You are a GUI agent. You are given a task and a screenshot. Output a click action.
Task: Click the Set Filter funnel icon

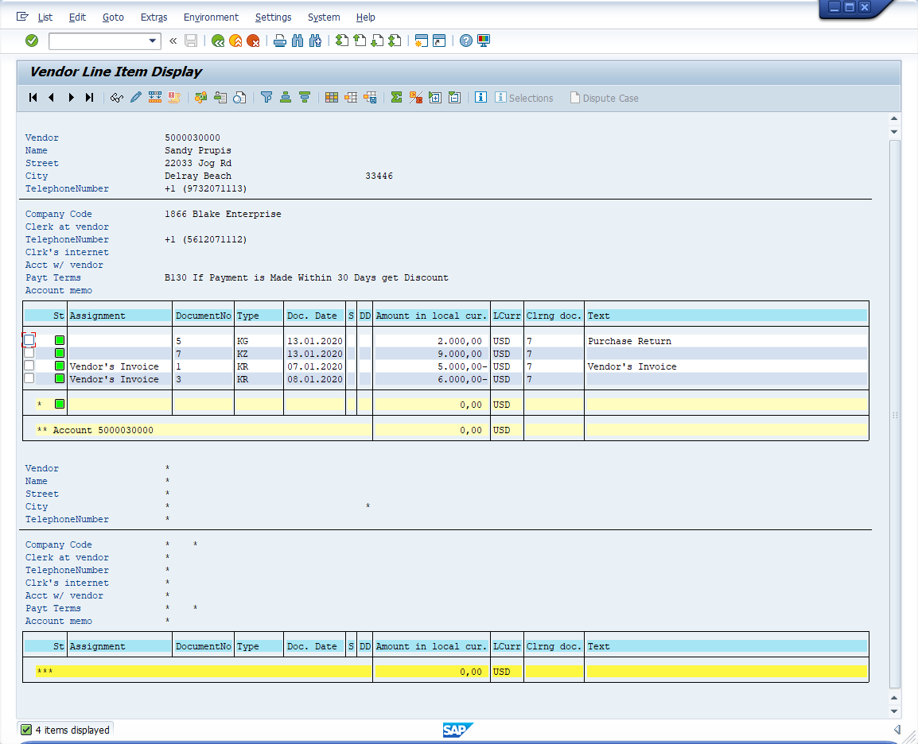[266, 98]
